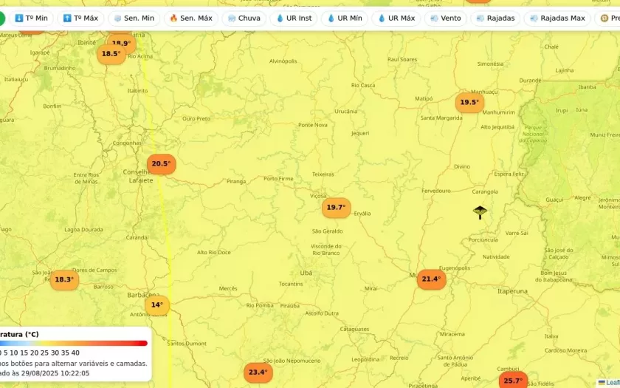Switch to Tº Máx temperature layer

click(80, 18)
